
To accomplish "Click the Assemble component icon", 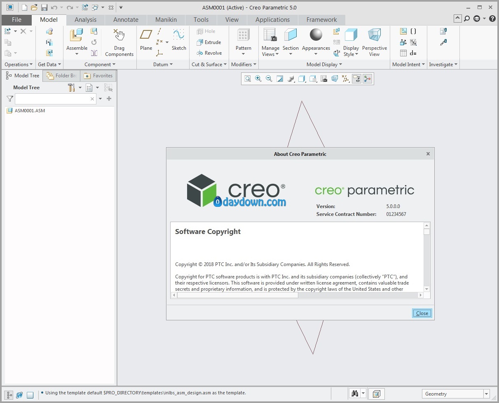I will click(x=77, y=37).
